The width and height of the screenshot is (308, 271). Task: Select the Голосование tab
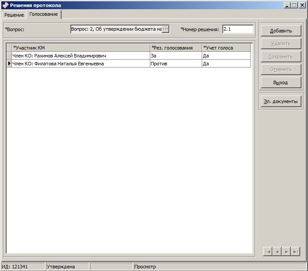[x=43, y=14]
